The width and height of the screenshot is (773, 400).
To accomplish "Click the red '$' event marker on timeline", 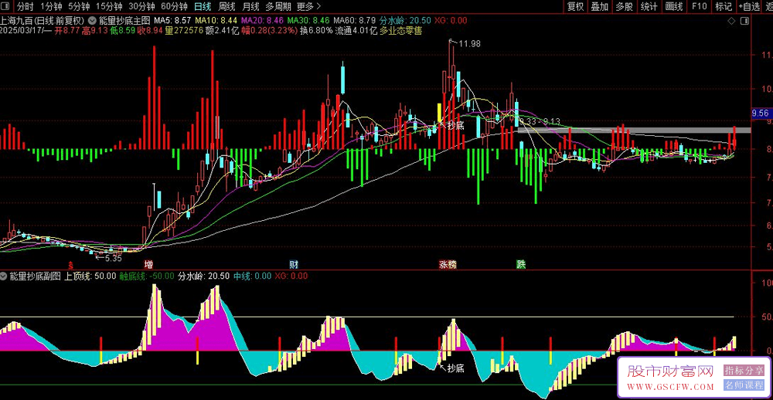I will [70, 264].
